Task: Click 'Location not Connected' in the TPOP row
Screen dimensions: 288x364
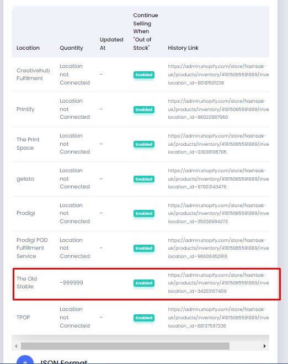Action: (x=74, y=318)
